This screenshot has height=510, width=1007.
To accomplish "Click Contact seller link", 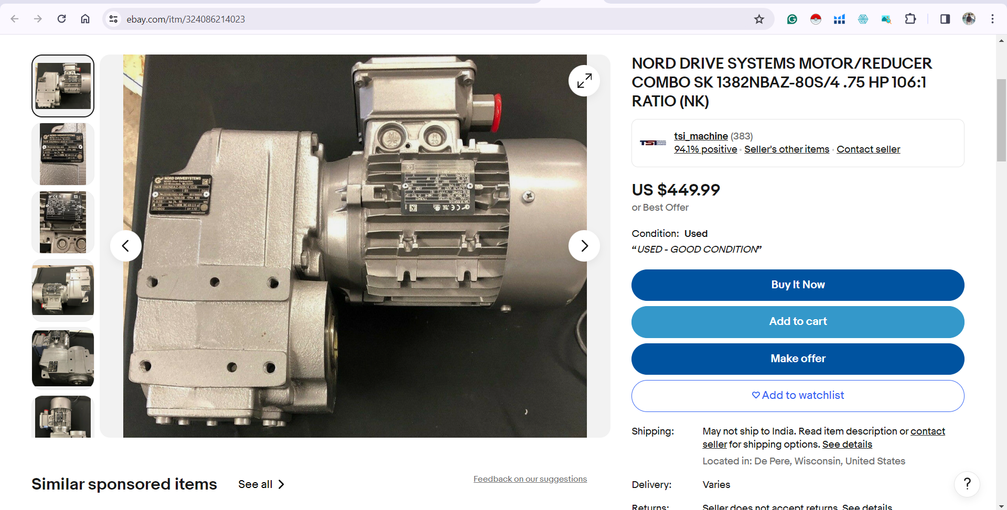I will click(x=869, y=149).
